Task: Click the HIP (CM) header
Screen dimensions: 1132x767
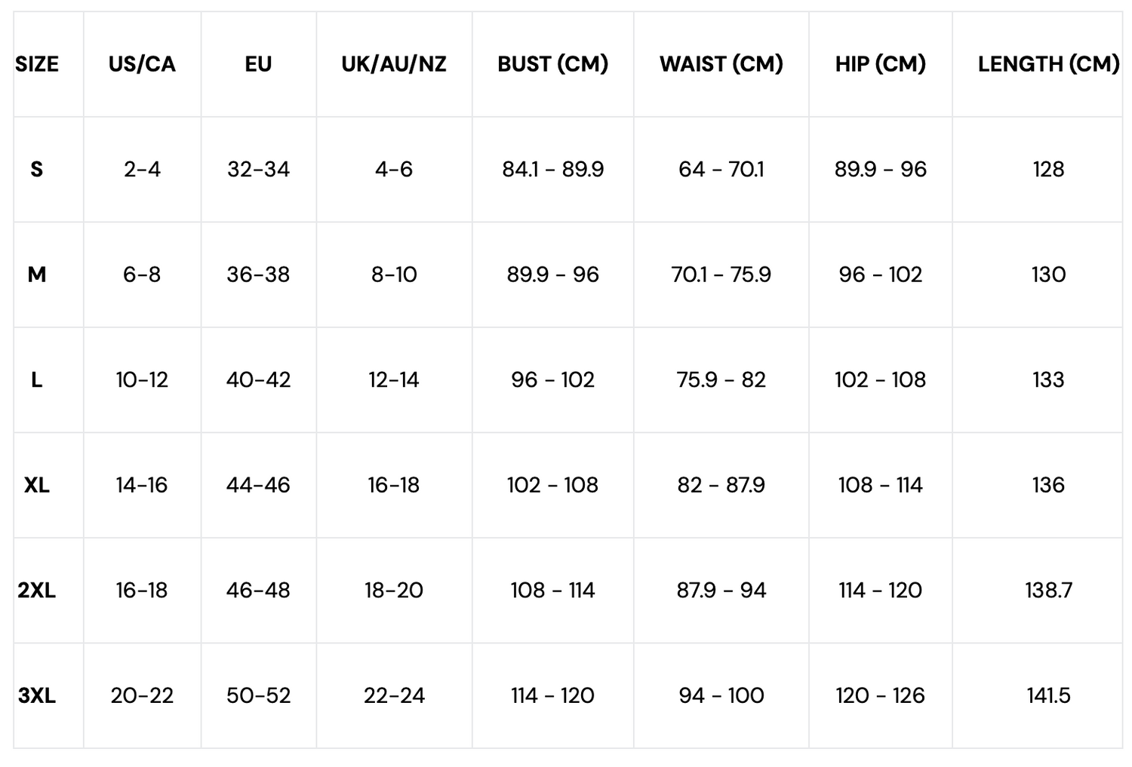Action: (x=880, y=64)
